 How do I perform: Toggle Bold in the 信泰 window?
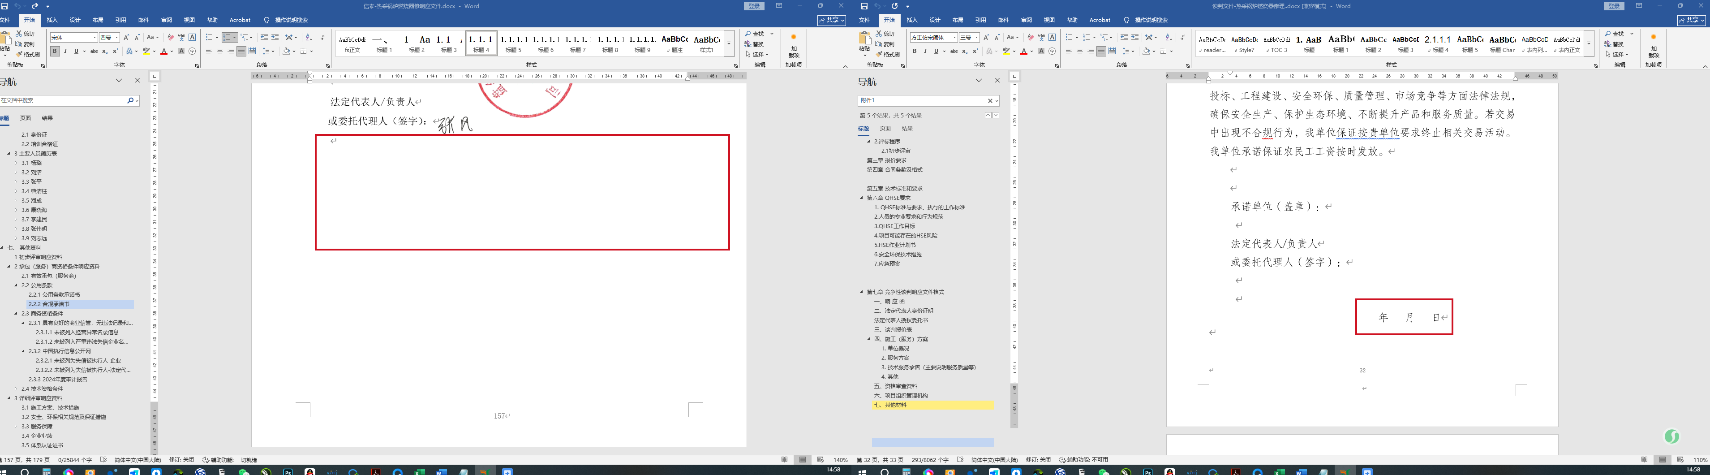55,51
